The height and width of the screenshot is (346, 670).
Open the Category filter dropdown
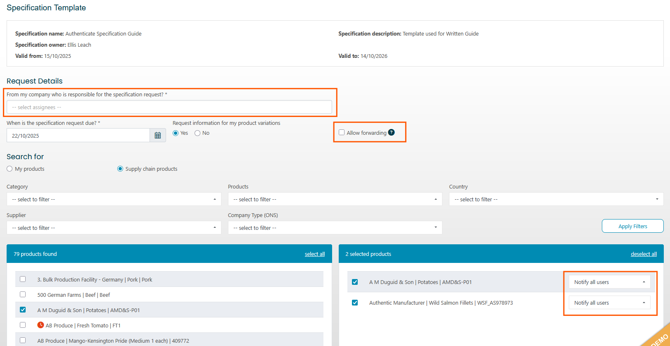point(114,199)
